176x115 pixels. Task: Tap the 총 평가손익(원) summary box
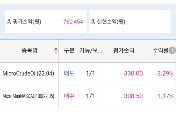[x=46, y=21]
